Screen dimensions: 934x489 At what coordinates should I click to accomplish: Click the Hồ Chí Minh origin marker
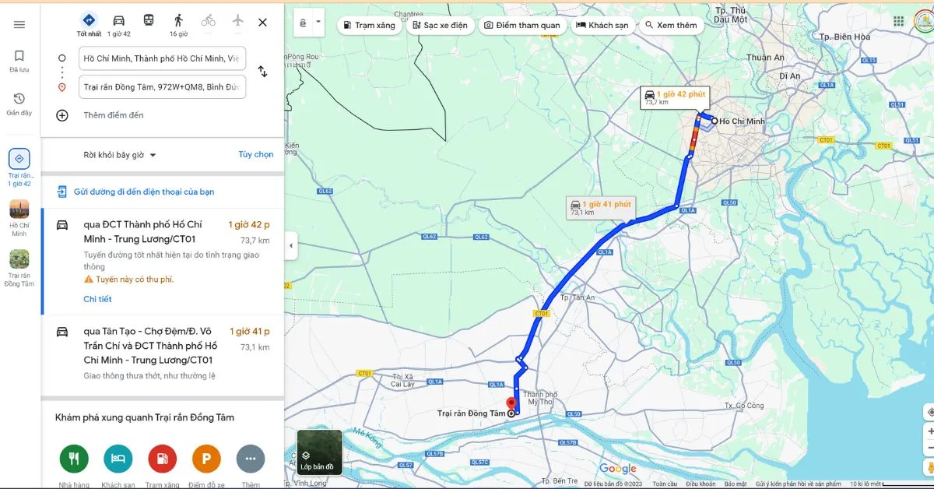coord(715,121)
